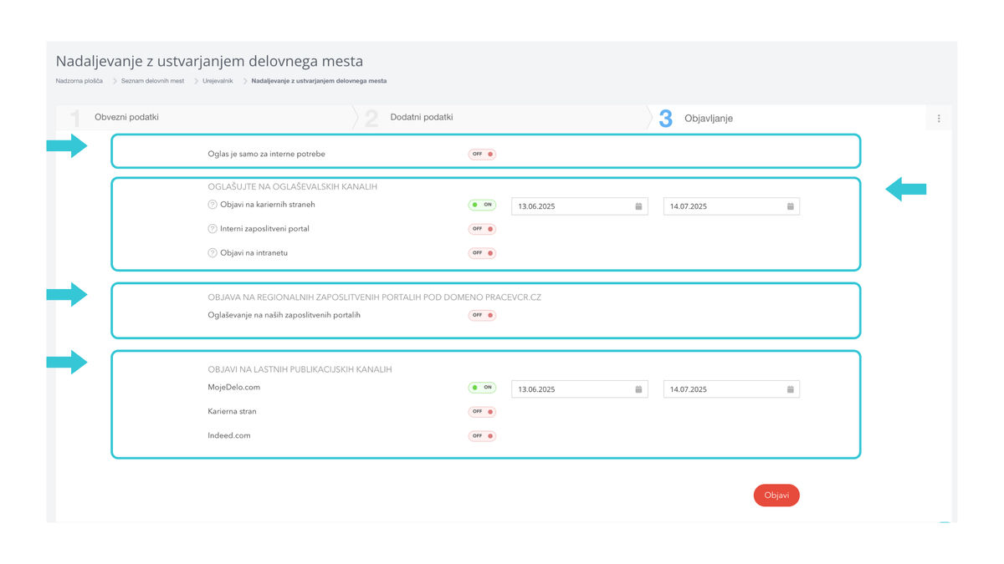This screenshot has width=1004, height=564.
Task: Toggle Oglas je samo za interne potrebe
Action: click(482, 155)
